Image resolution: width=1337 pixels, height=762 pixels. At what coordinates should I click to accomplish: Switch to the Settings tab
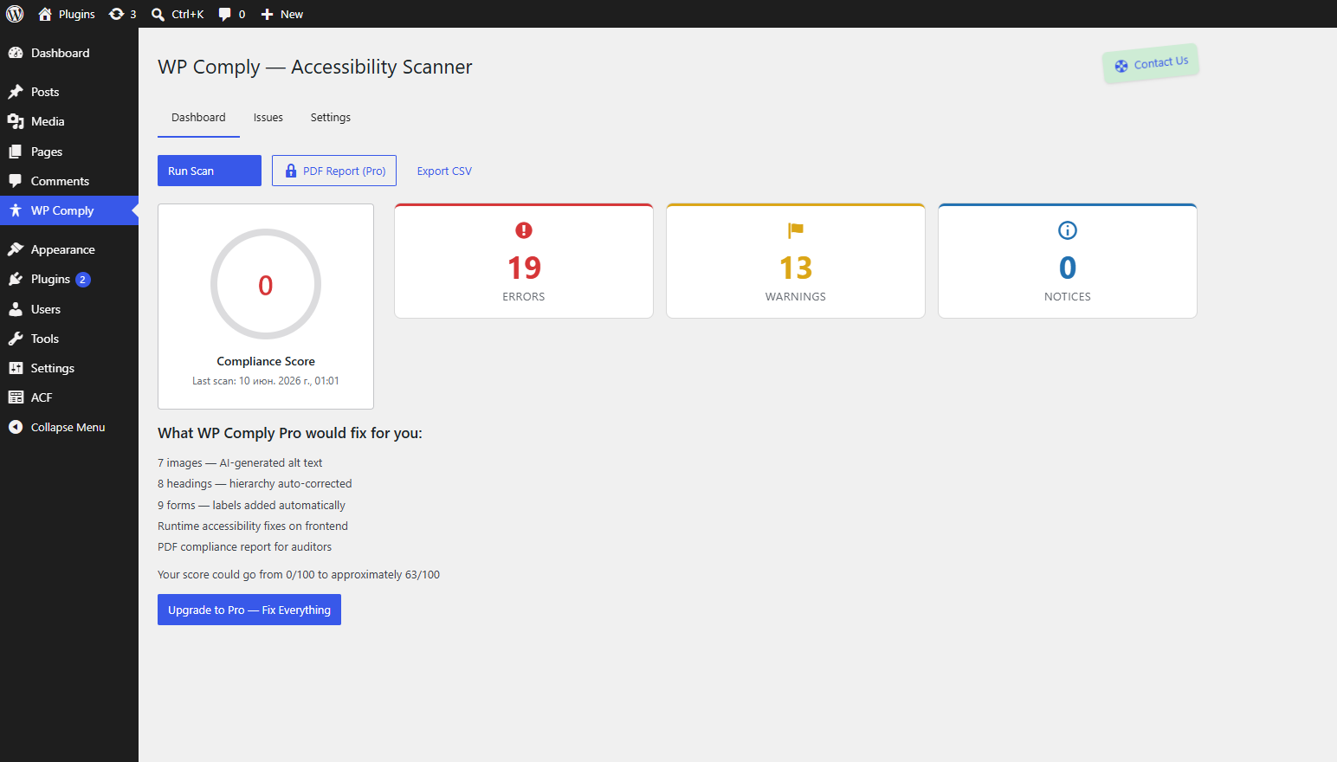coord(331,118)
